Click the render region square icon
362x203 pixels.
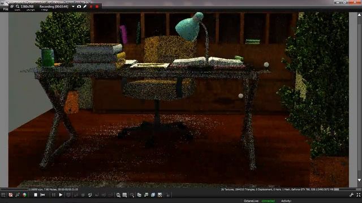pos(124,195)
